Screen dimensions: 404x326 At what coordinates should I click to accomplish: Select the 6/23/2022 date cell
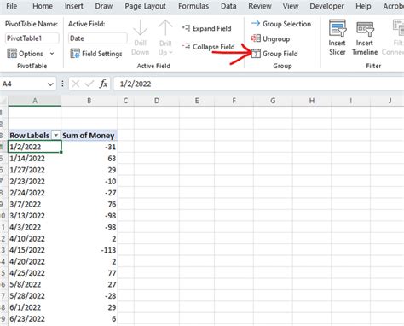point(35,319)
